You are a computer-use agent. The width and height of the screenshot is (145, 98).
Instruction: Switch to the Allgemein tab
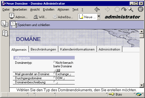19,50
